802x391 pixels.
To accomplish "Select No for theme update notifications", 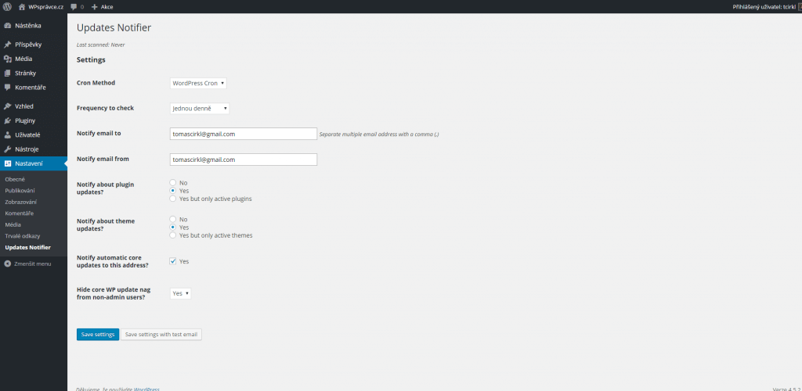I will 173,219.
